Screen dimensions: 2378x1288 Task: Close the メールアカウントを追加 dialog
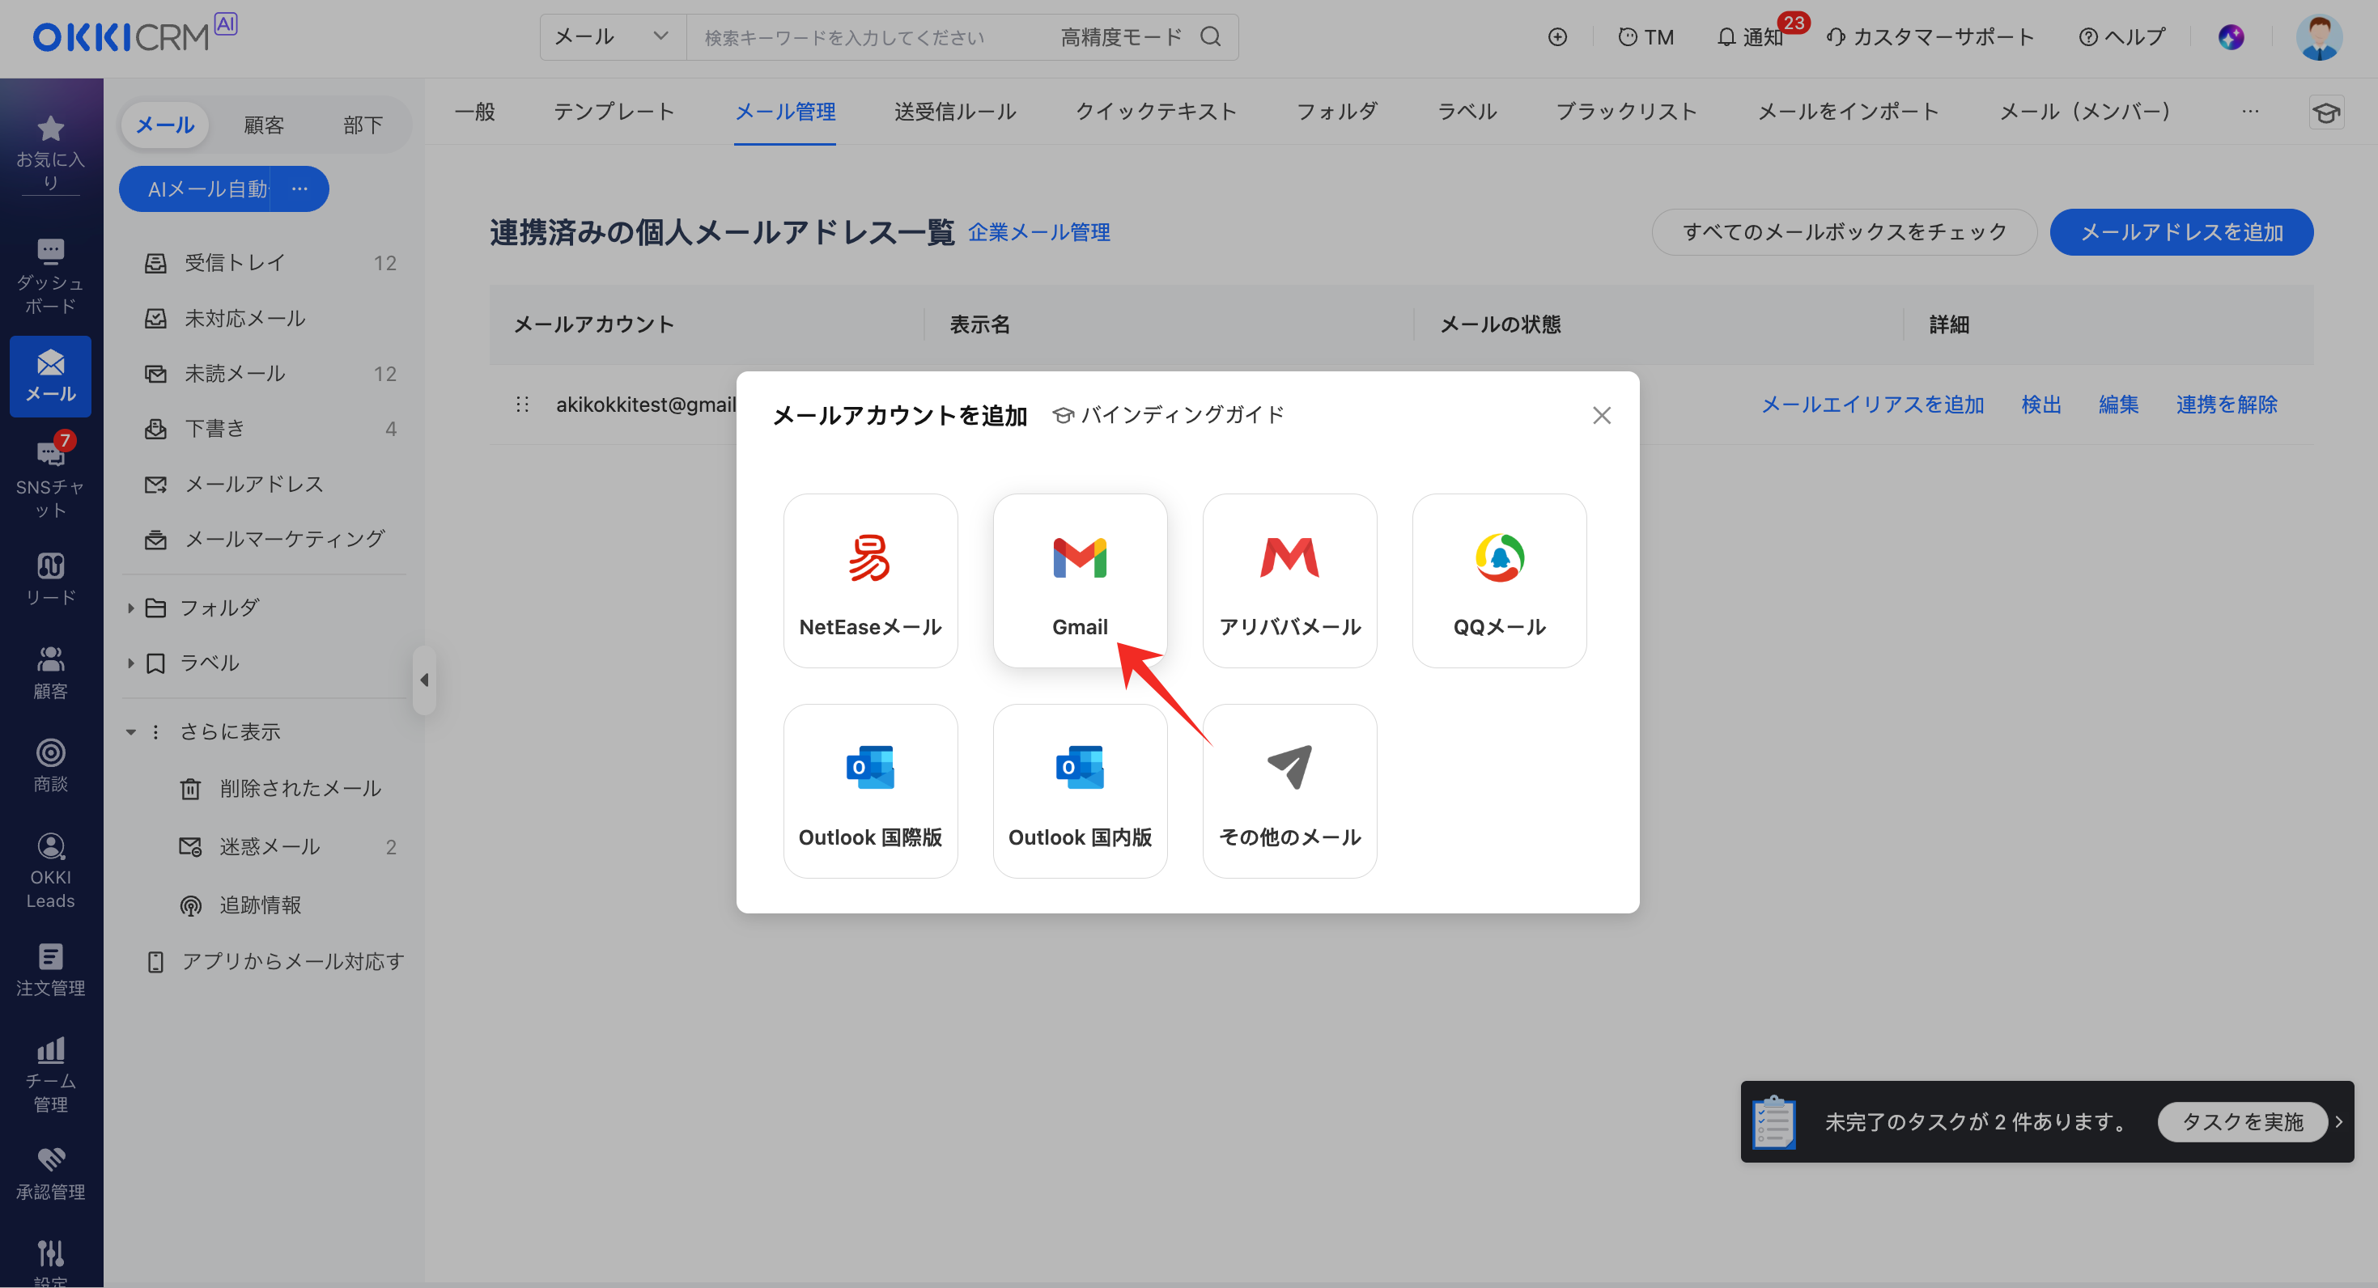1601,415
